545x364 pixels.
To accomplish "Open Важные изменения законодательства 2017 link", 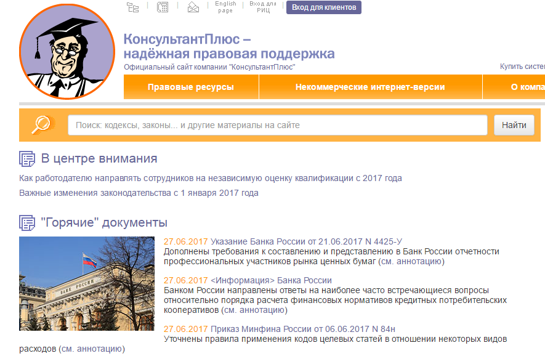I will coord(139,193).
